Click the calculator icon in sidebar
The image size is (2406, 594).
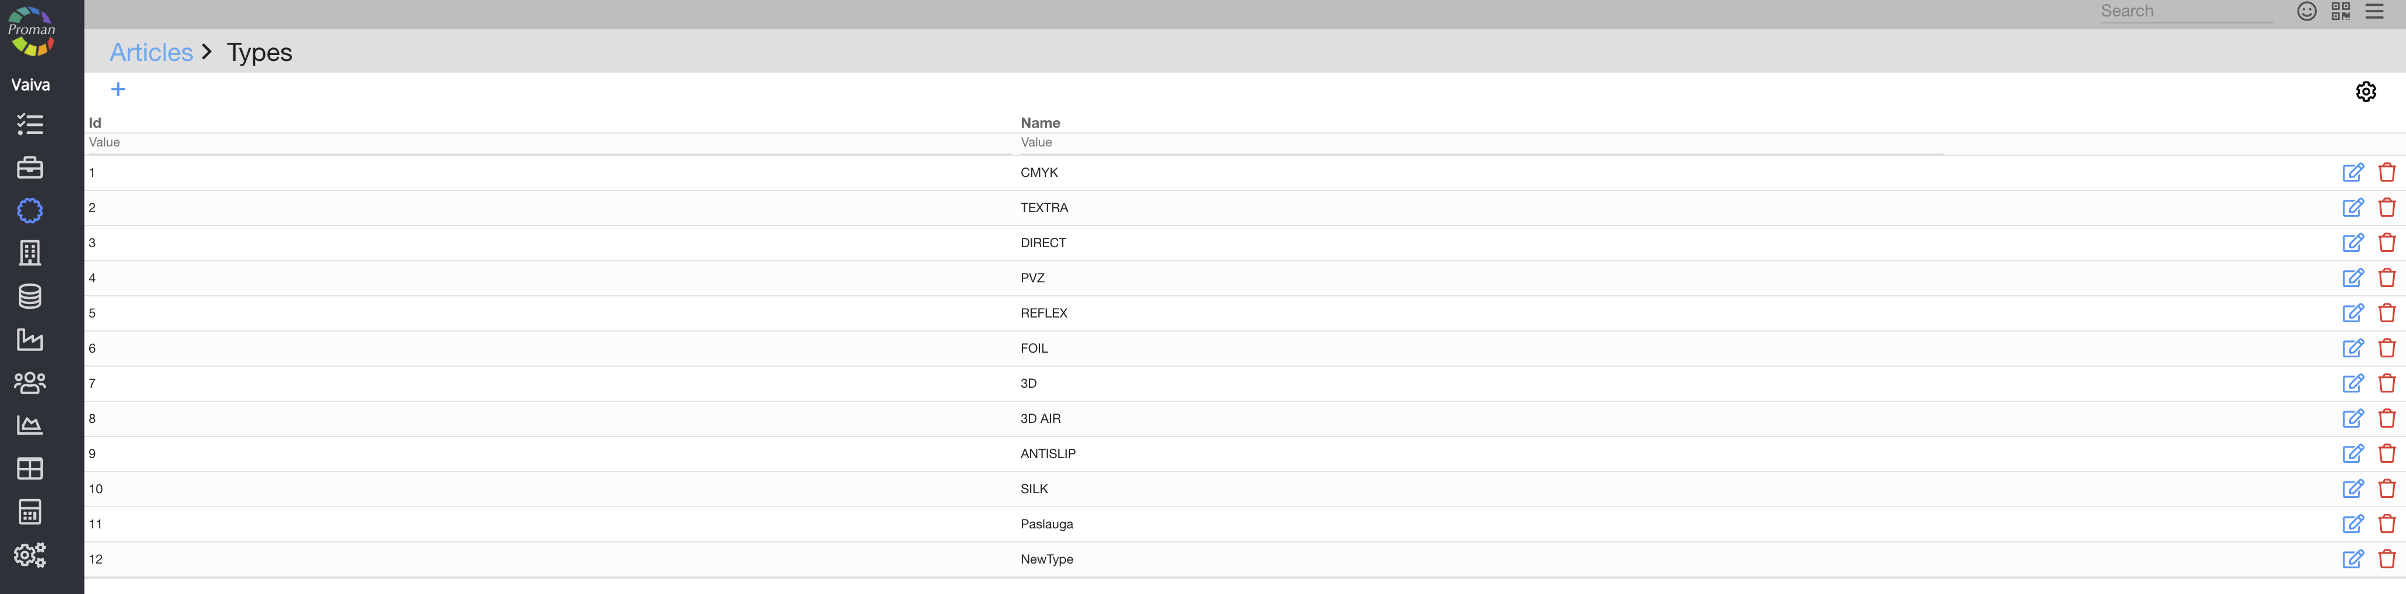[x=30, y=512]
